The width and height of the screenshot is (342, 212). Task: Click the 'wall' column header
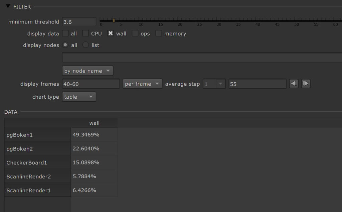(x=94, y=123)
